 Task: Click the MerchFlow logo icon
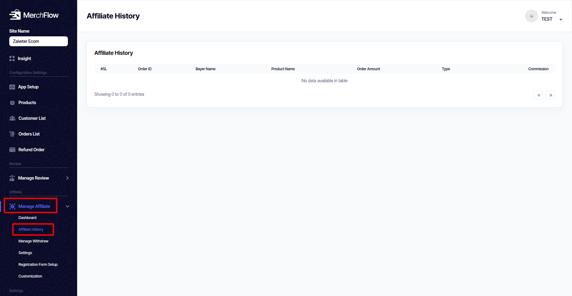point(15,15)
